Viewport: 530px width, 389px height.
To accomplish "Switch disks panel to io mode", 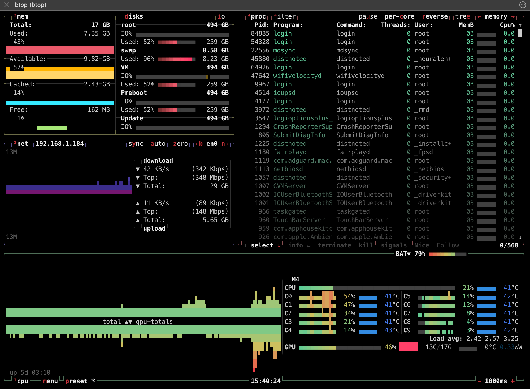I will [x=221, y=17].
